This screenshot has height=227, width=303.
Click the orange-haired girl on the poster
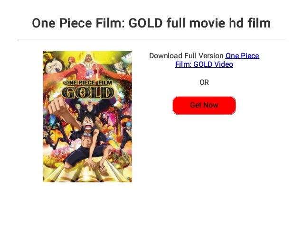[111, 134]
